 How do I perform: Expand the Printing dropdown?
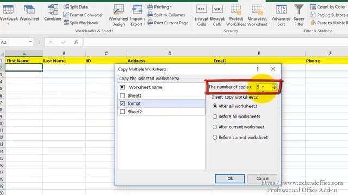coord(159,7)
